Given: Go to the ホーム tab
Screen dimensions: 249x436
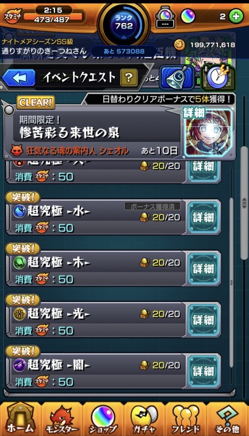Looking at the screenshot, I should click(20, 419).
